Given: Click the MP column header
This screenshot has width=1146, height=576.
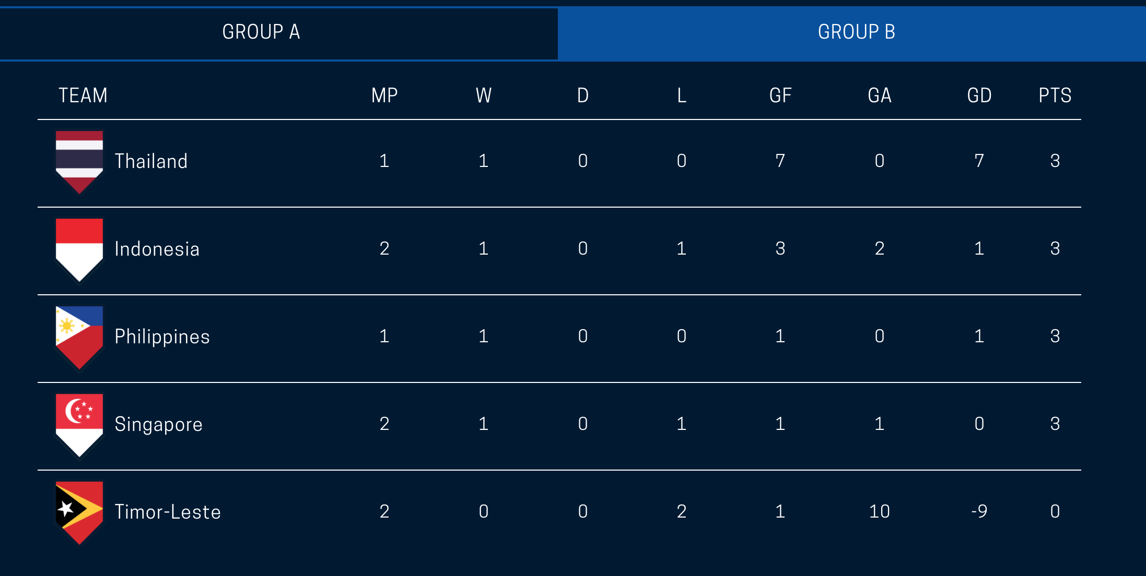Looking at the screenshot, I should click(384, 95).
